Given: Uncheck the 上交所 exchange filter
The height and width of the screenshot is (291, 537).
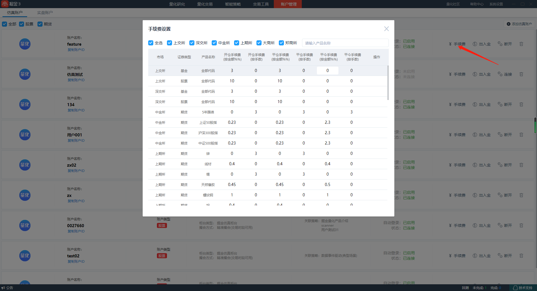Looking at the screenshot, I should pos(169,43).
